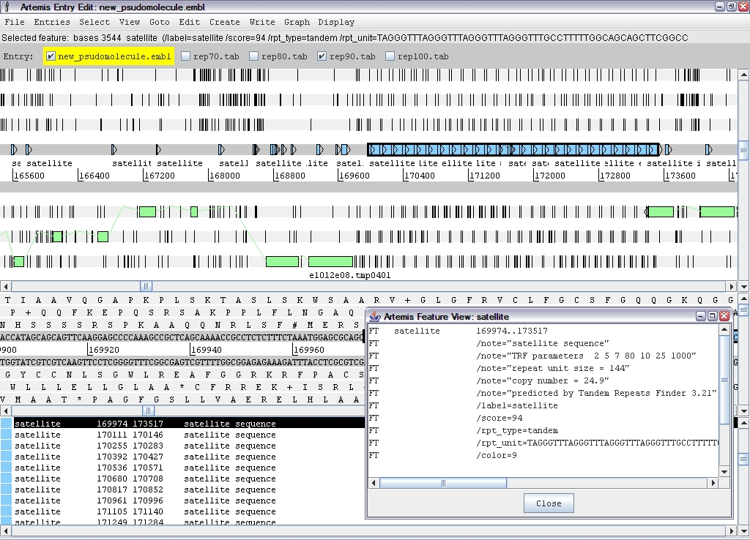Click Feature View scrollbar right arrow
The height and width of the screenshot is (540, 750).
click(x=713, y=483)
